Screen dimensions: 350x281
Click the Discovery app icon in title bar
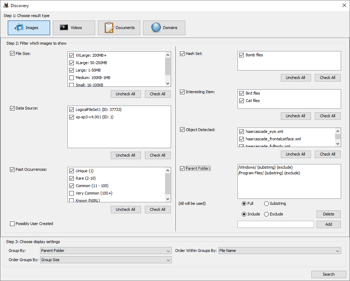tap(6, 6)
